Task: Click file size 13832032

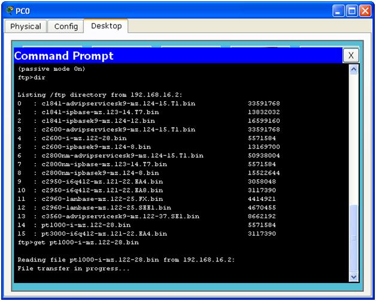Action: [264, 112]
